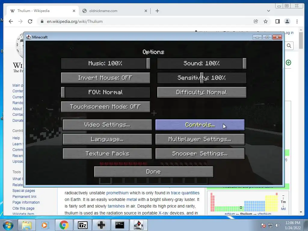Bookmark this page with star icon
The image size is (308, 231).
(266, 21)
